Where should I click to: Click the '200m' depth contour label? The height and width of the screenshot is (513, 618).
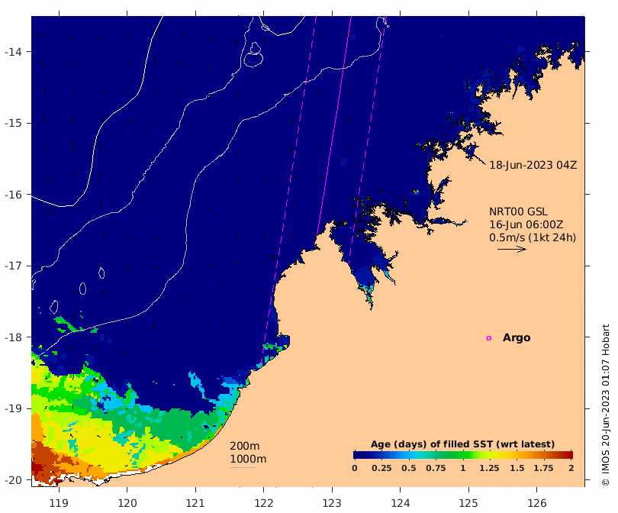pyautogui.click(x=244, y=446)
